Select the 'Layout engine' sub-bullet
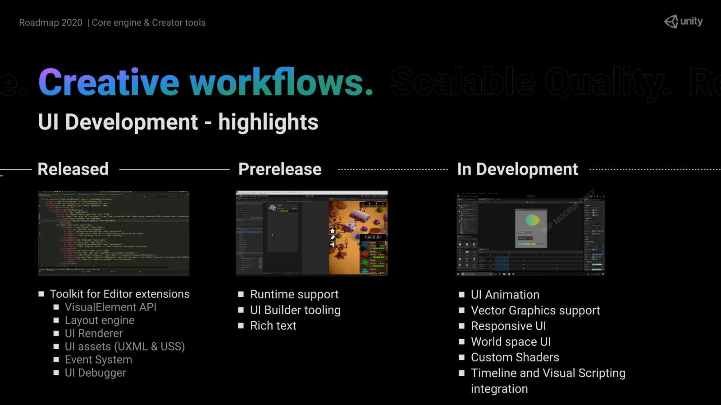 coord(100,320)
